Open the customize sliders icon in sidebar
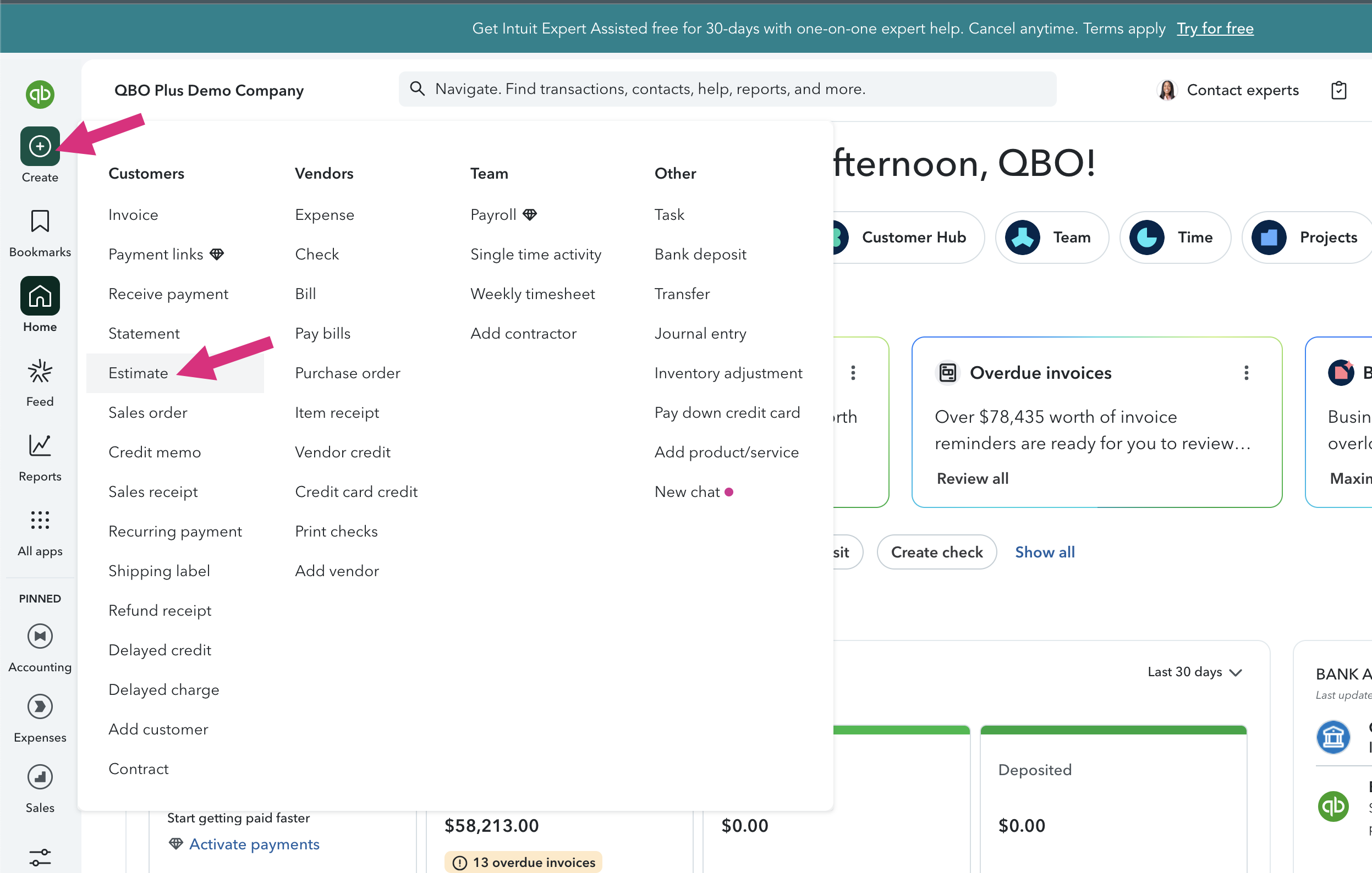This screenshot has width=1372, height=873. [40, 857]
